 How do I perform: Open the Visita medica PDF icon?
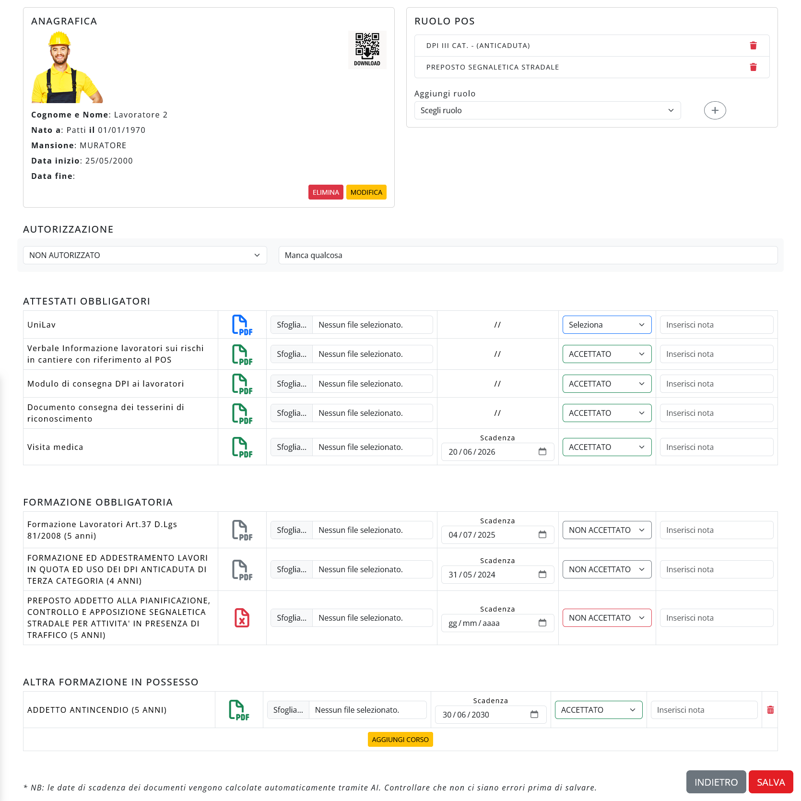242,447
